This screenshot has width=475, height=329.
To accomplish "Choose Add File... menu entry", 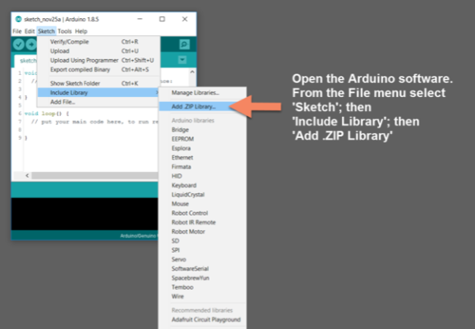I will coord(99,102).
